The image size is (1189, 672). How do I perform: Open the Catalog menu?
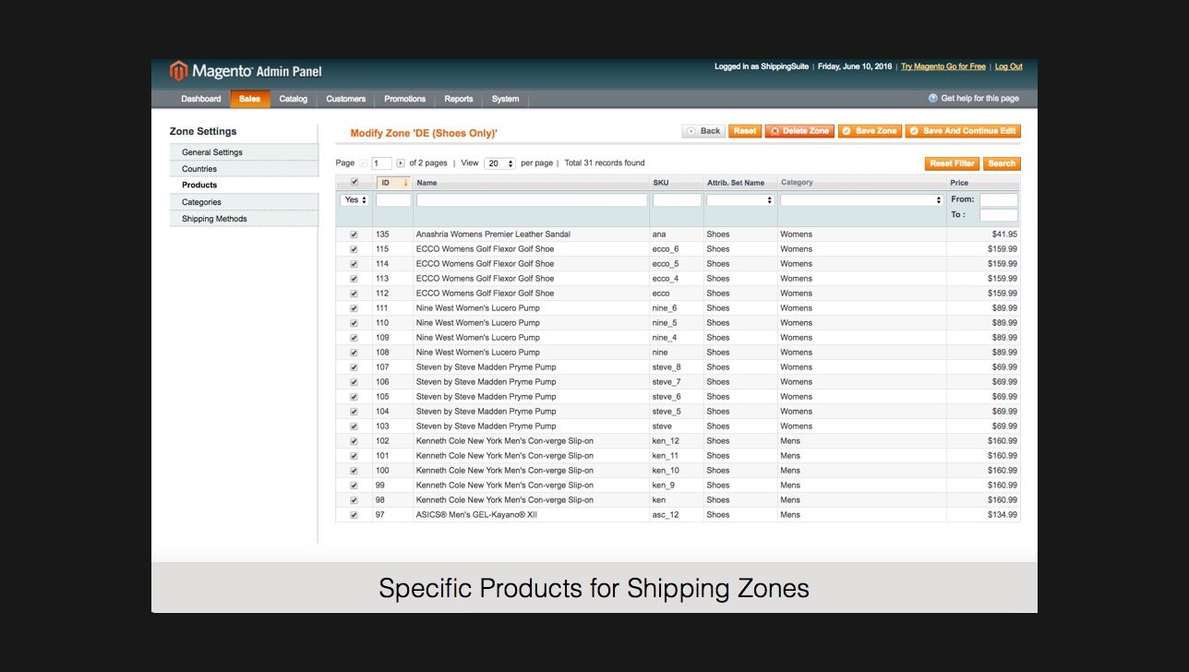point(294,99)
